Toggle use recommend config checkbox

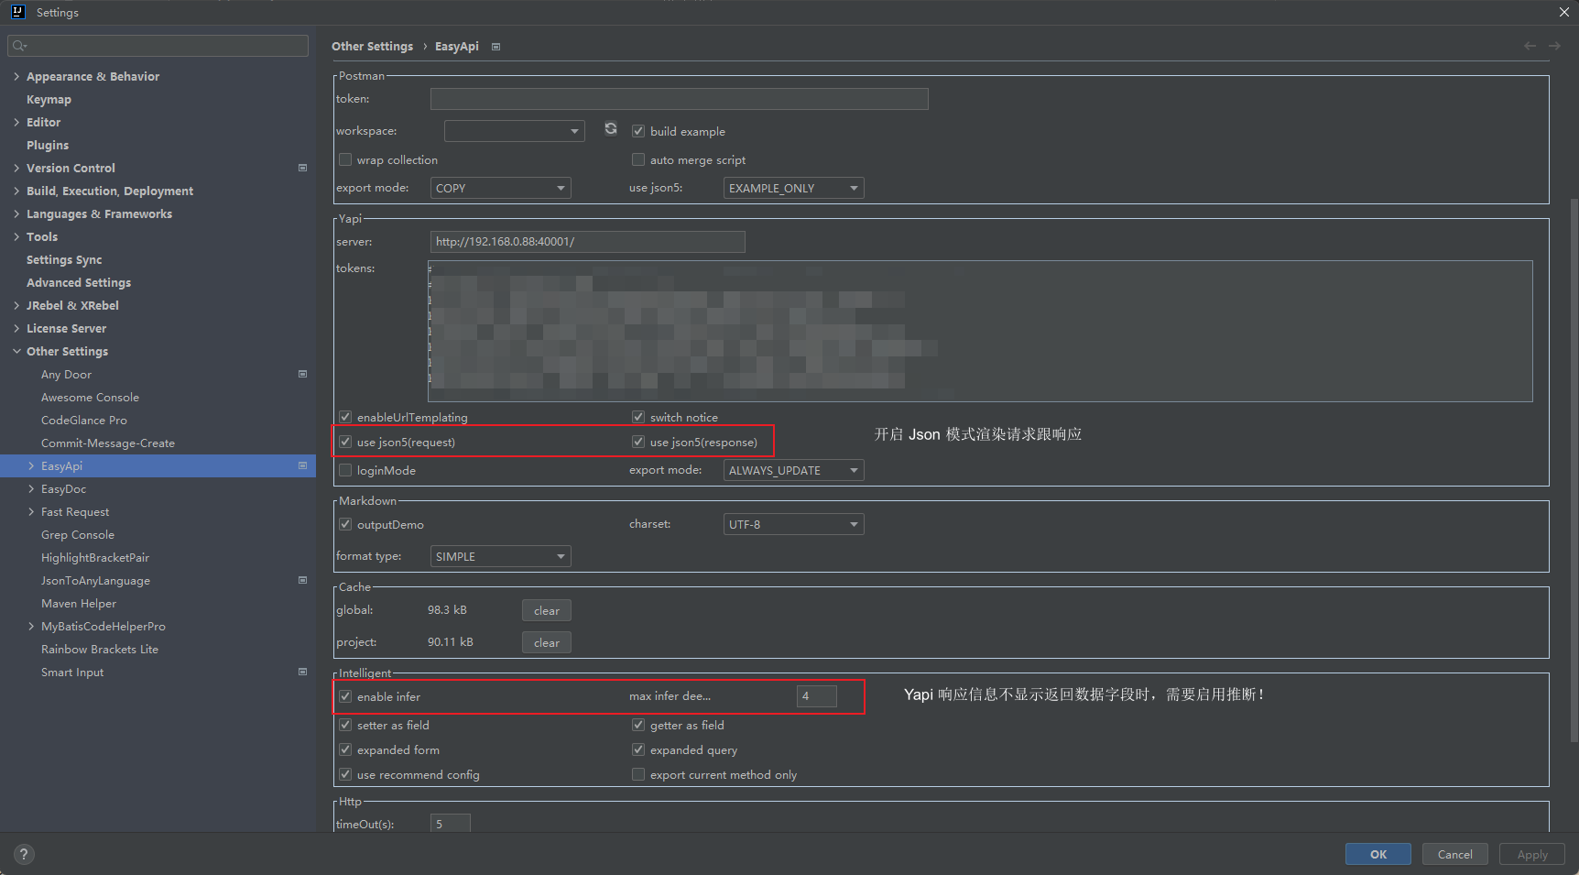point(345,774)
